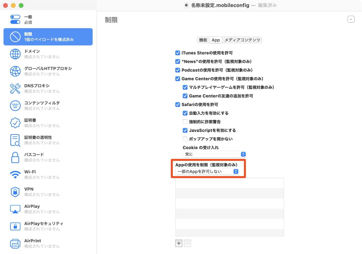Click the DNSプロキシ tools icon

point(15,88)
